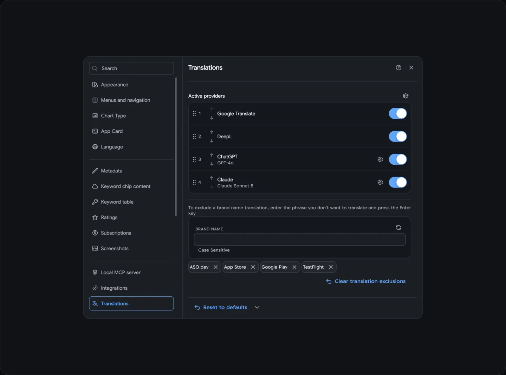The height and width of the screenshot is (375, 506).
Task: Open Keyword chip content settings
Action: 131,186
